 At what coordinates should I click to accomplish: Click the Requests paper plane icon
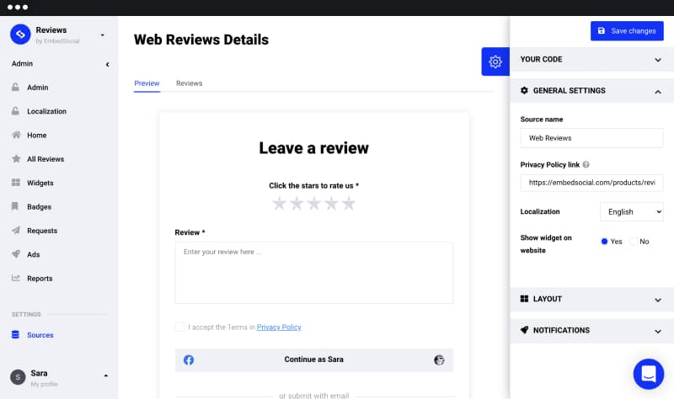(x=16, y=230)
